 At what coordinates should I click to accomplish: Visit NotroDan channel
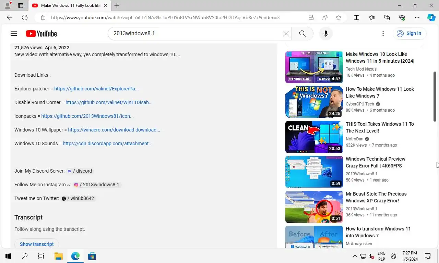[354, 139]
